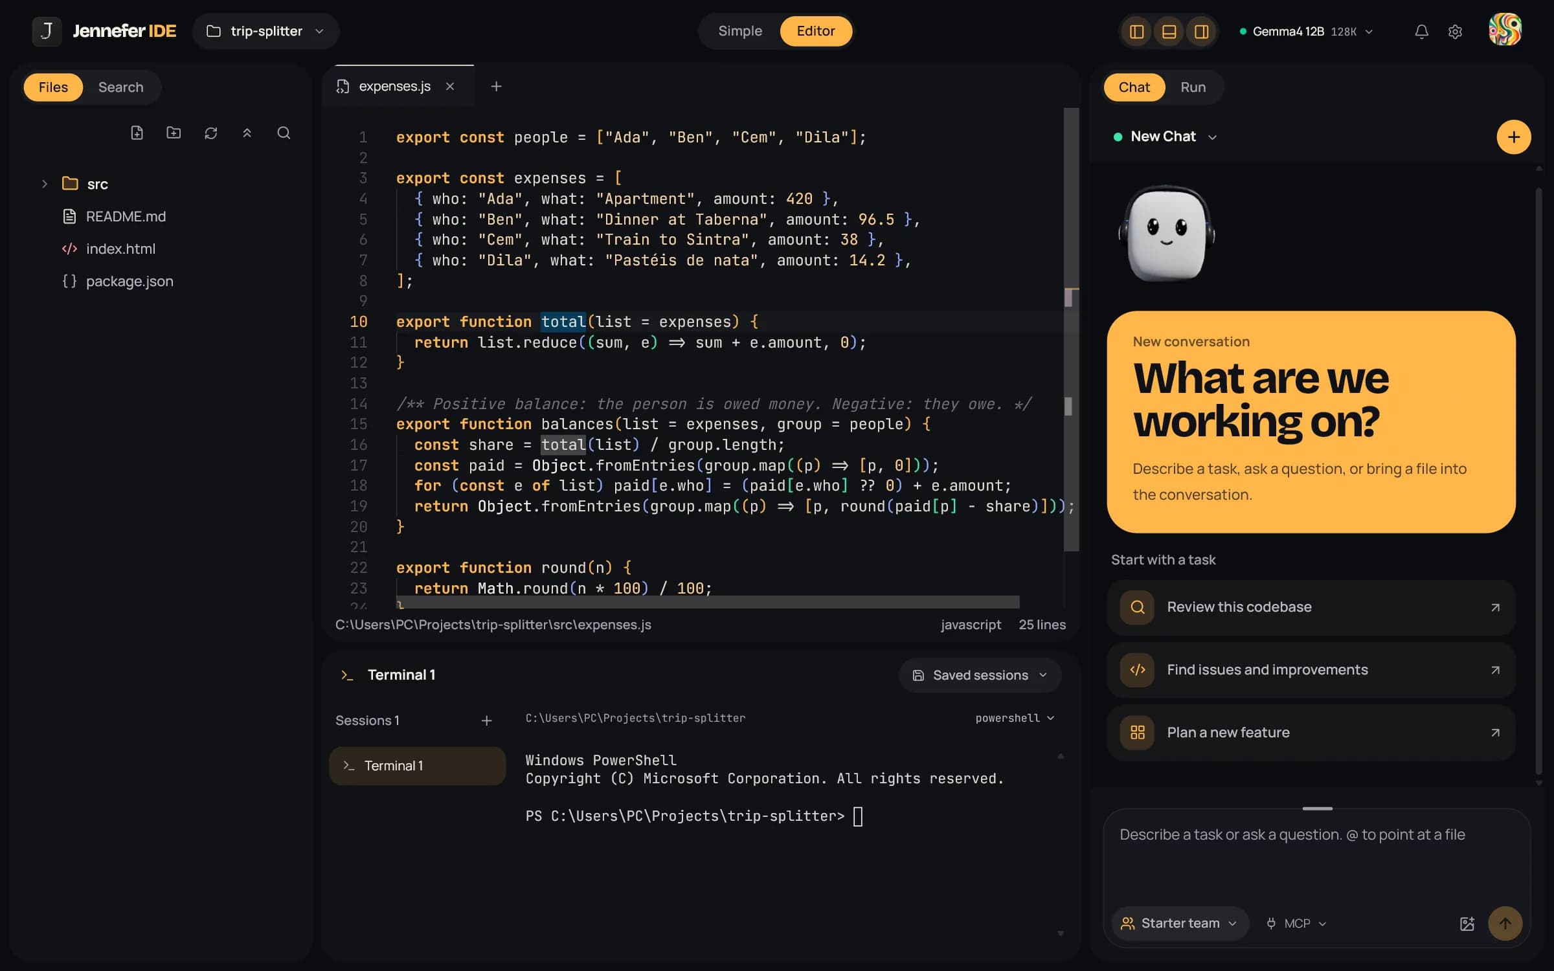Click Review this codebase task
Screen dimensions: 1554x971
coord(1311,607)
